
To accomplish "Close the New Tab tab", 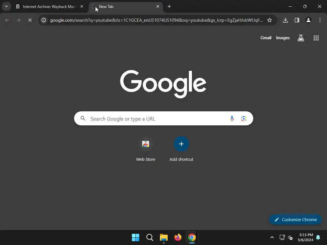I will tap(158, 6).
